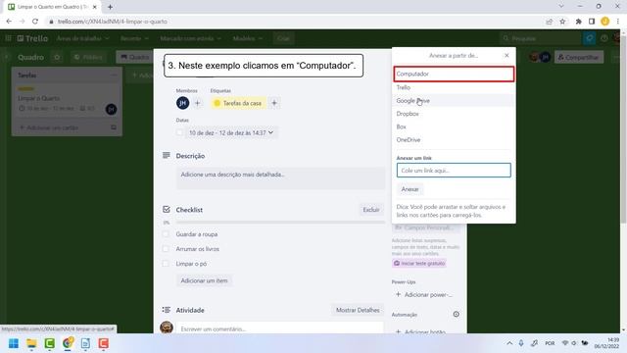Click the Cole um link aqui field

(454, 170)
